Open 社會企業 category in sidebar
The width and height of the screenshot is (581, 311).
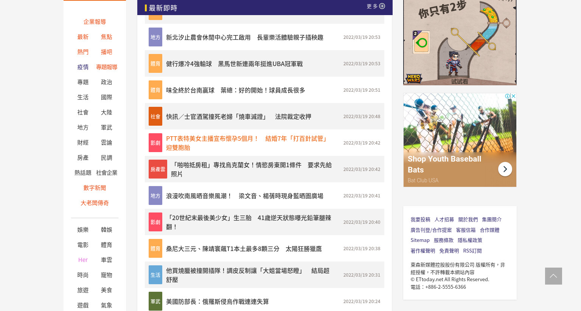pyautogui.click(x=106, y=173)
